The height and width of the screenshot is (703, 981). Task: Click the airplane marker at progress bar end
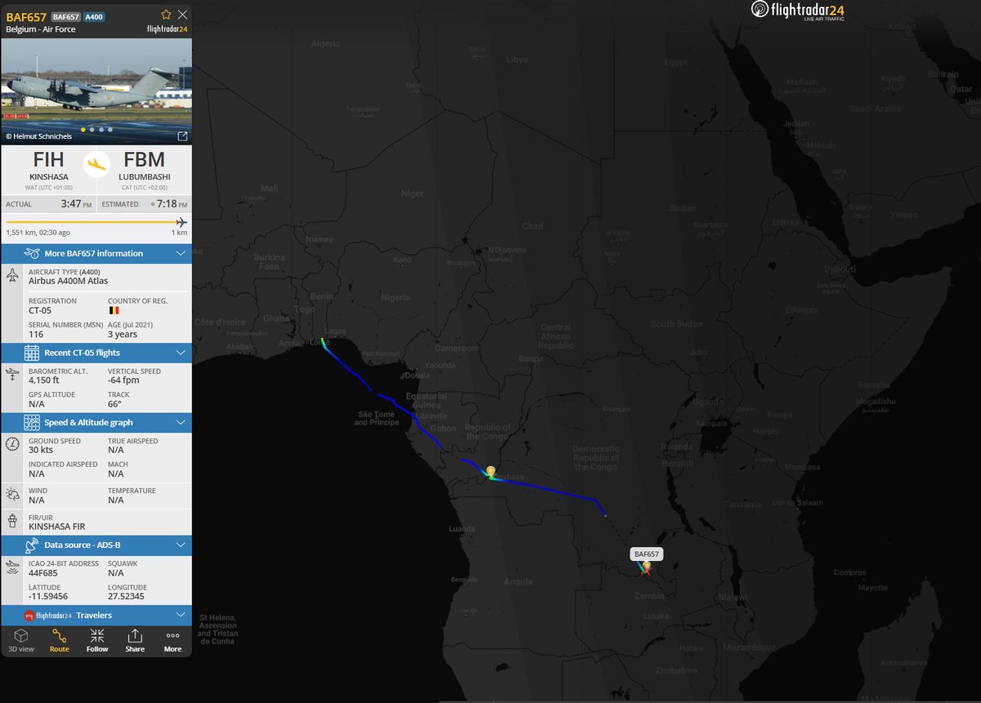click(x=181, y=222)
